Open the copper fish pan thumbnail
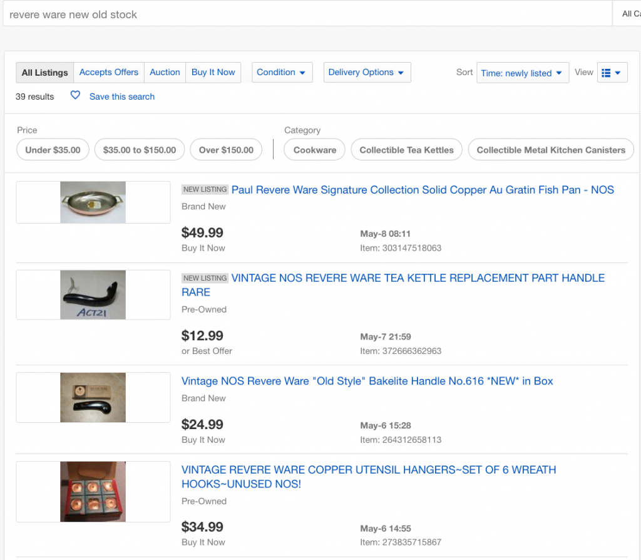Image resolution: width=641 pixels, height=560 pixels. (93, 202)
